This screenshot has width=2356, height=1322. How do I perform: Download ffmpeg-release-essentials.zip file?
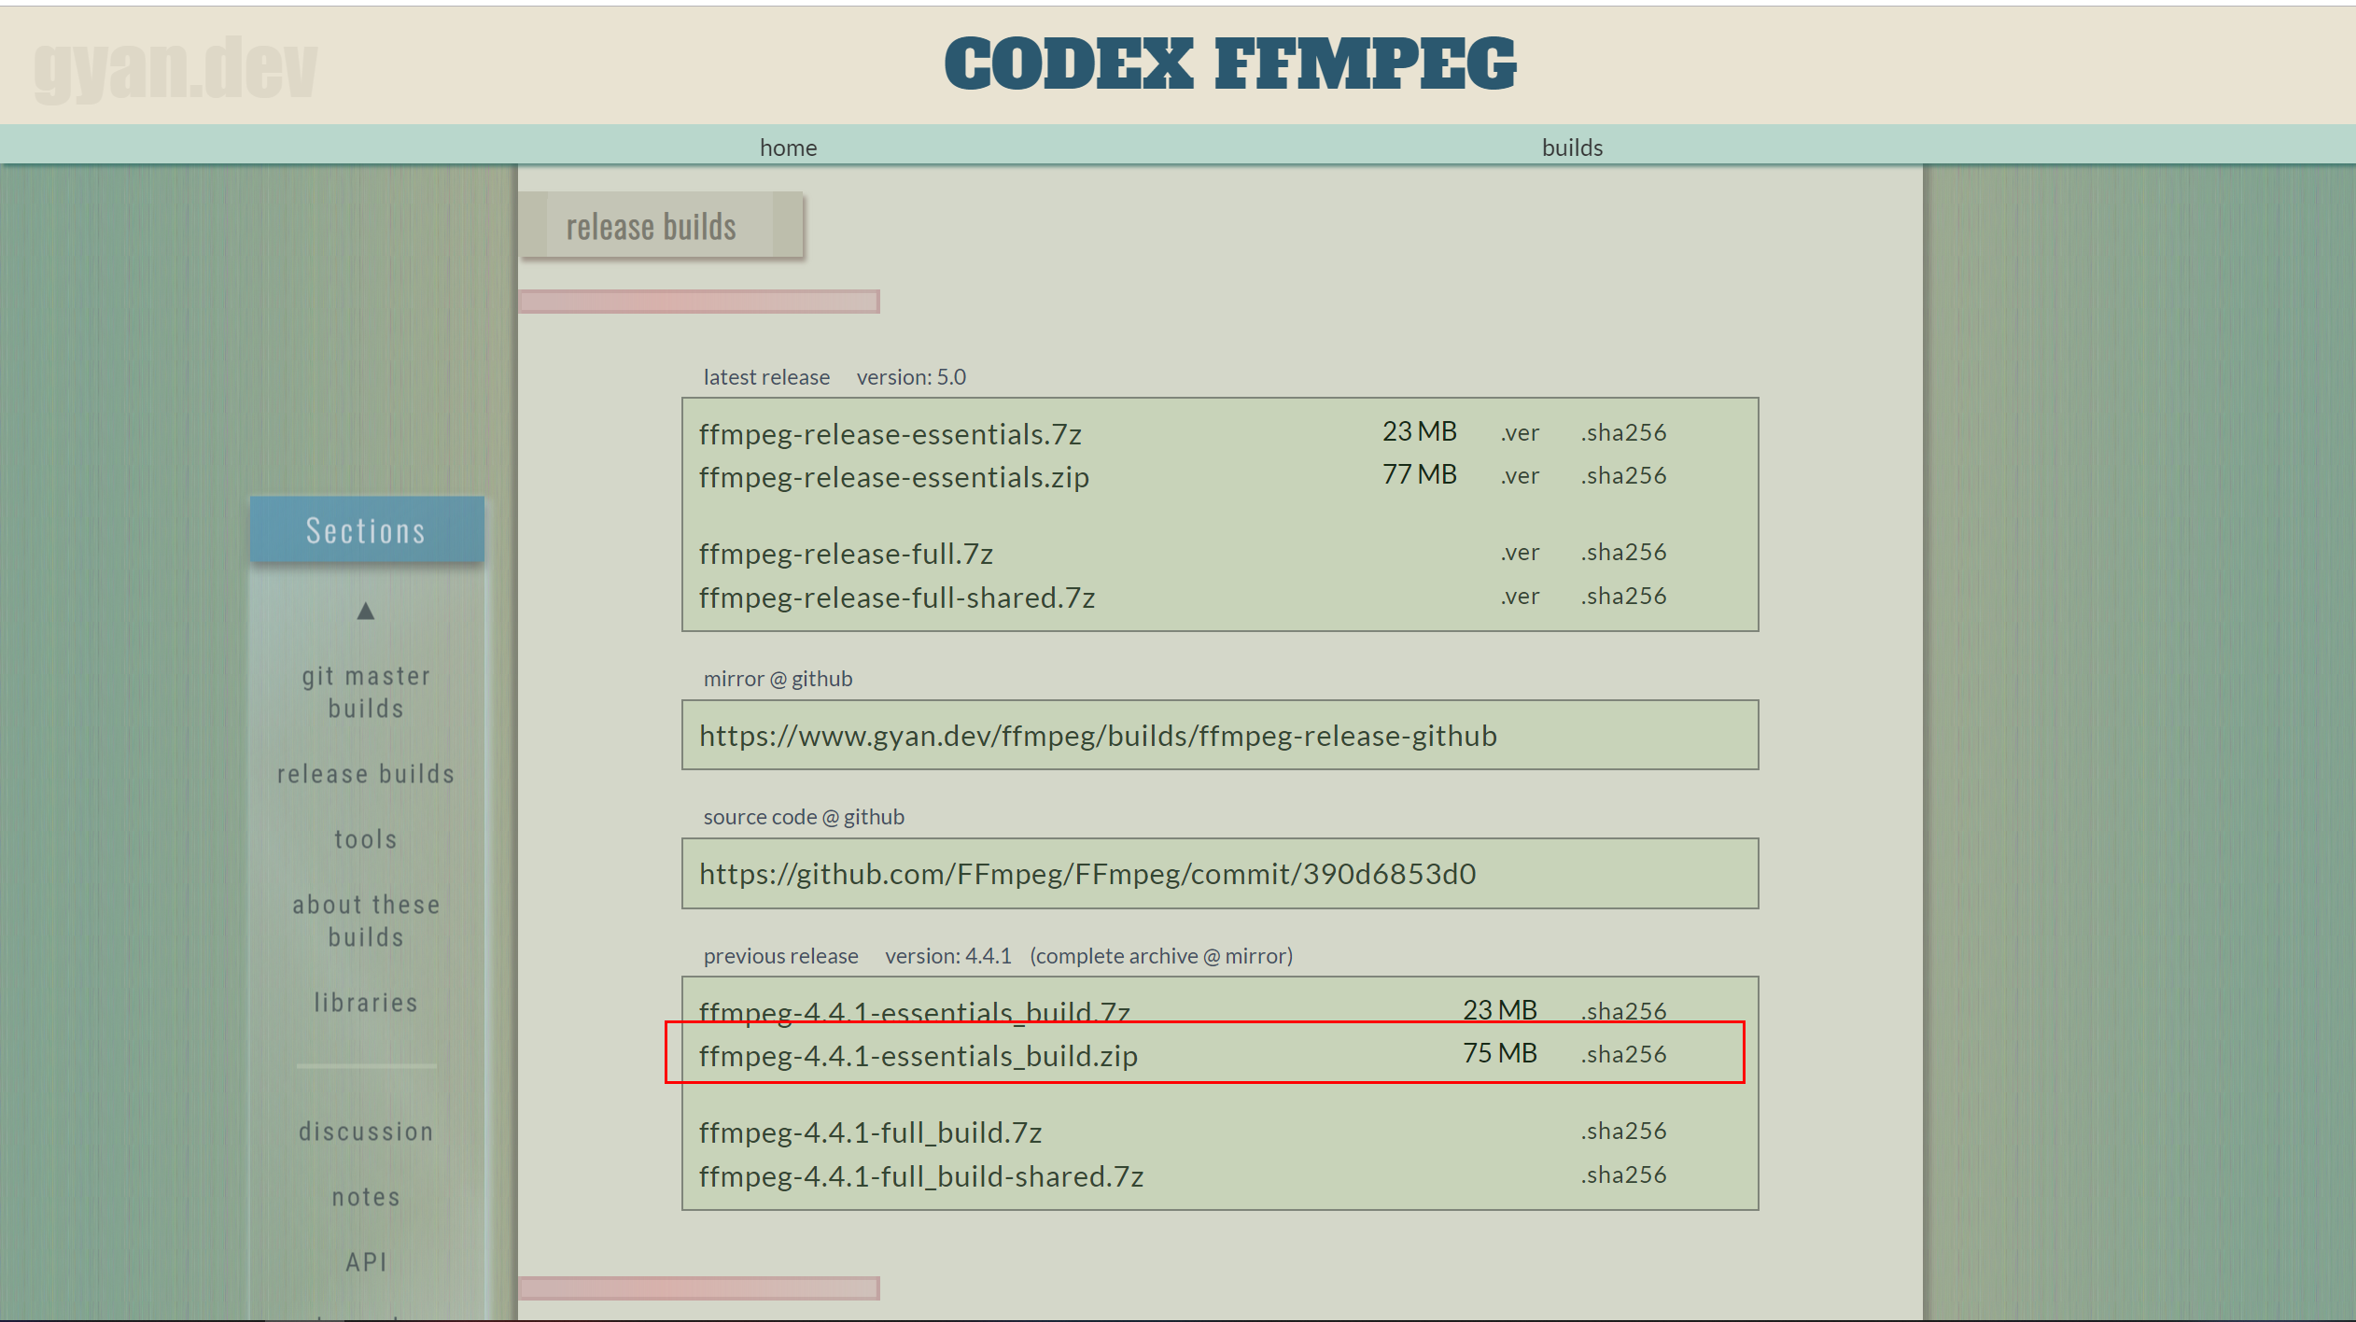pyautogui.click(x=893, y=477)
